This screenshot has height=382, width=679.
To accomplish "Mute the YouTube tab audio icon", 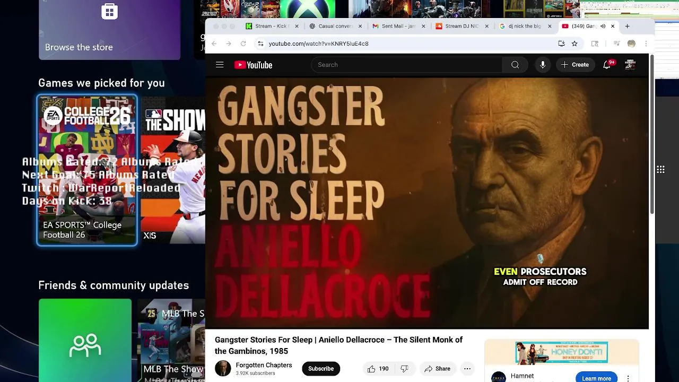I will pyautogui.click(x=603, y=26).
